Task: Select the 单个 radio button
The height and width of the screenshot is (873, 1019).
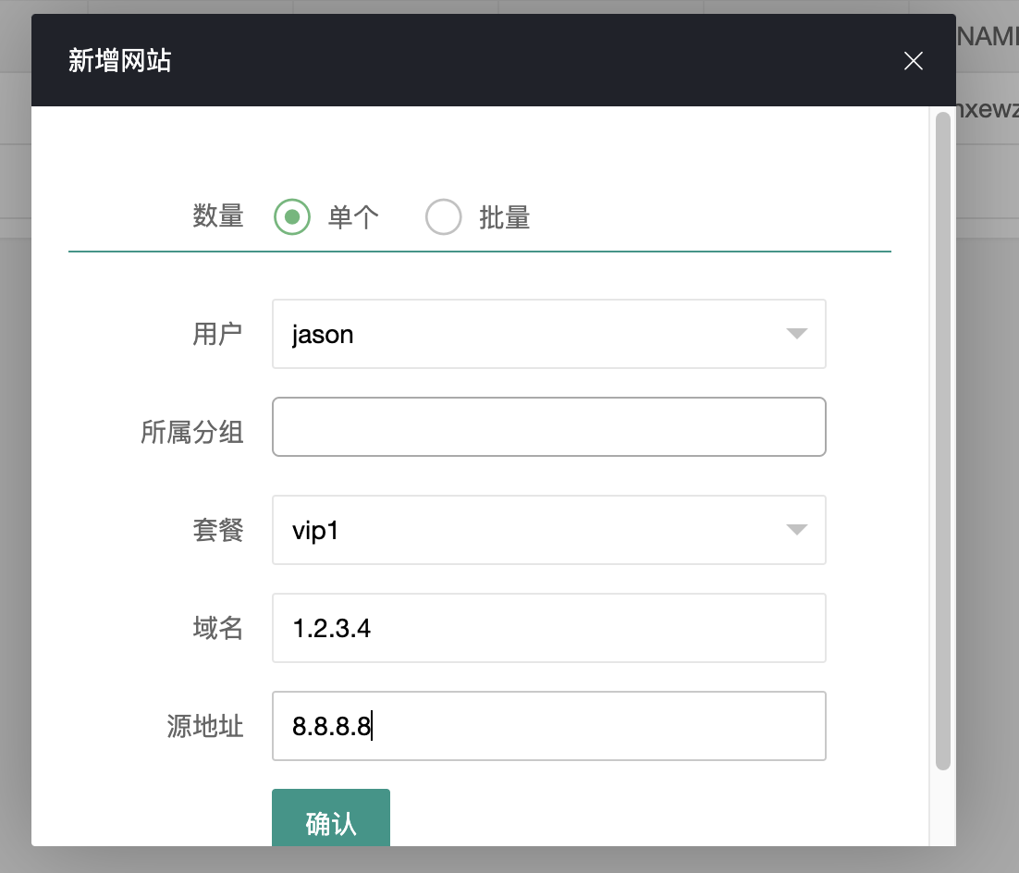Action: (x=292, y=216)
